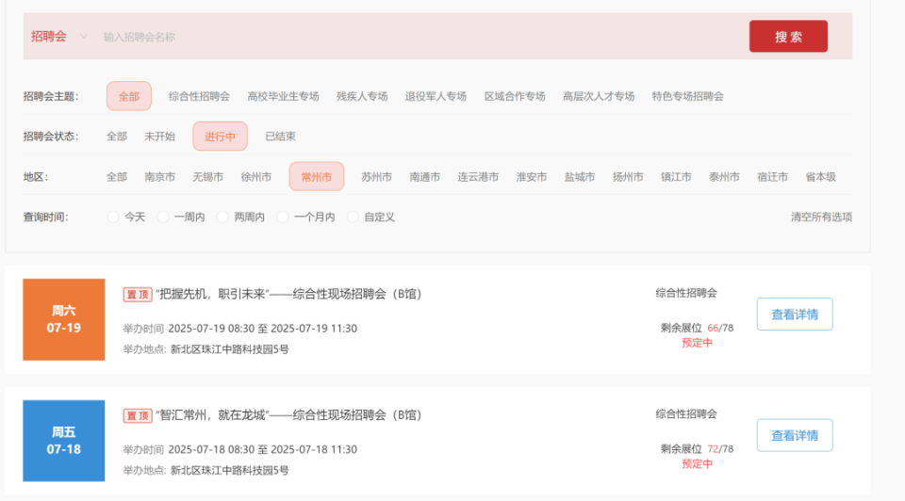Viewport: 905px width, 501px height.
Task: Click the orange 周六 07-19 date tile
Action: (63, 319)
